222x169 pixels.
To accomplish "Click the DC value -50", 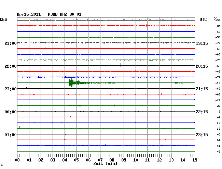I will (218, 37).
